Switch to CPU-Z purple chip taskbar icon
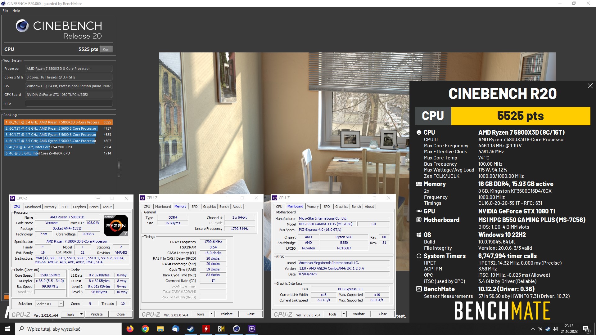 pos(251,329)
